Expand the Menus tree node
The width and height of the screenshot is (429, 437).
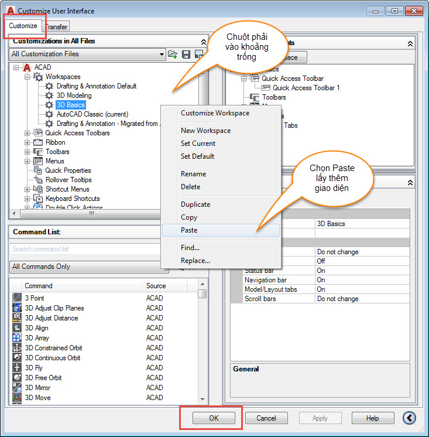tap(28, 161)
